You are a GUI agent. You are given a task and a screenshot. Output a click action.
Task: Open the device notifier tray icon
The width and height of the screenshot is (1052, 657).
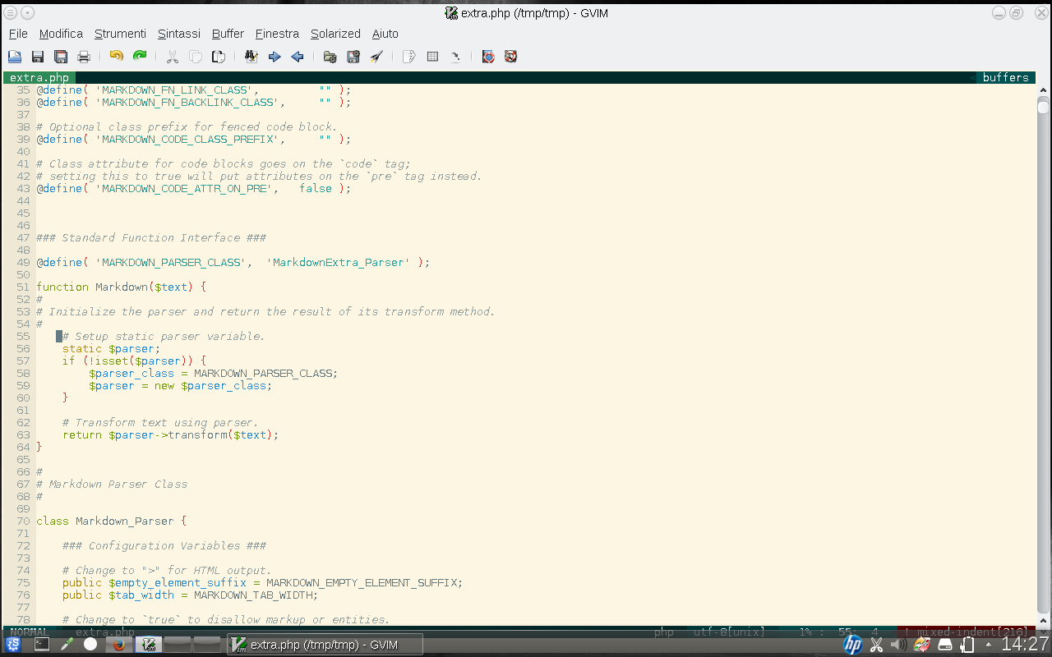coord(945,645)
